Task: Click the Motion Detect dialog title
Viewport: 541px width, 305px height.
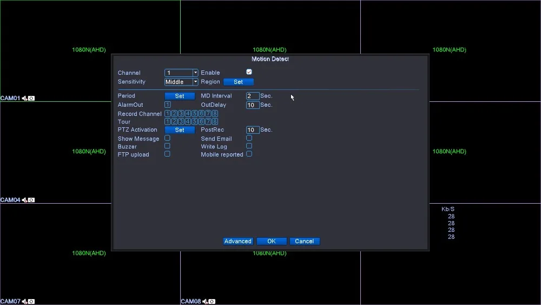Action: click(270, 59)
